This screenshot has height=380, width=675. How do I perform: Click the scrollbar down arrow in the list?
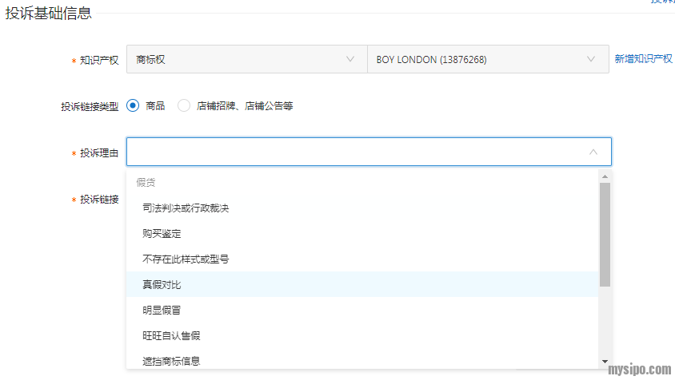point(605,362)
